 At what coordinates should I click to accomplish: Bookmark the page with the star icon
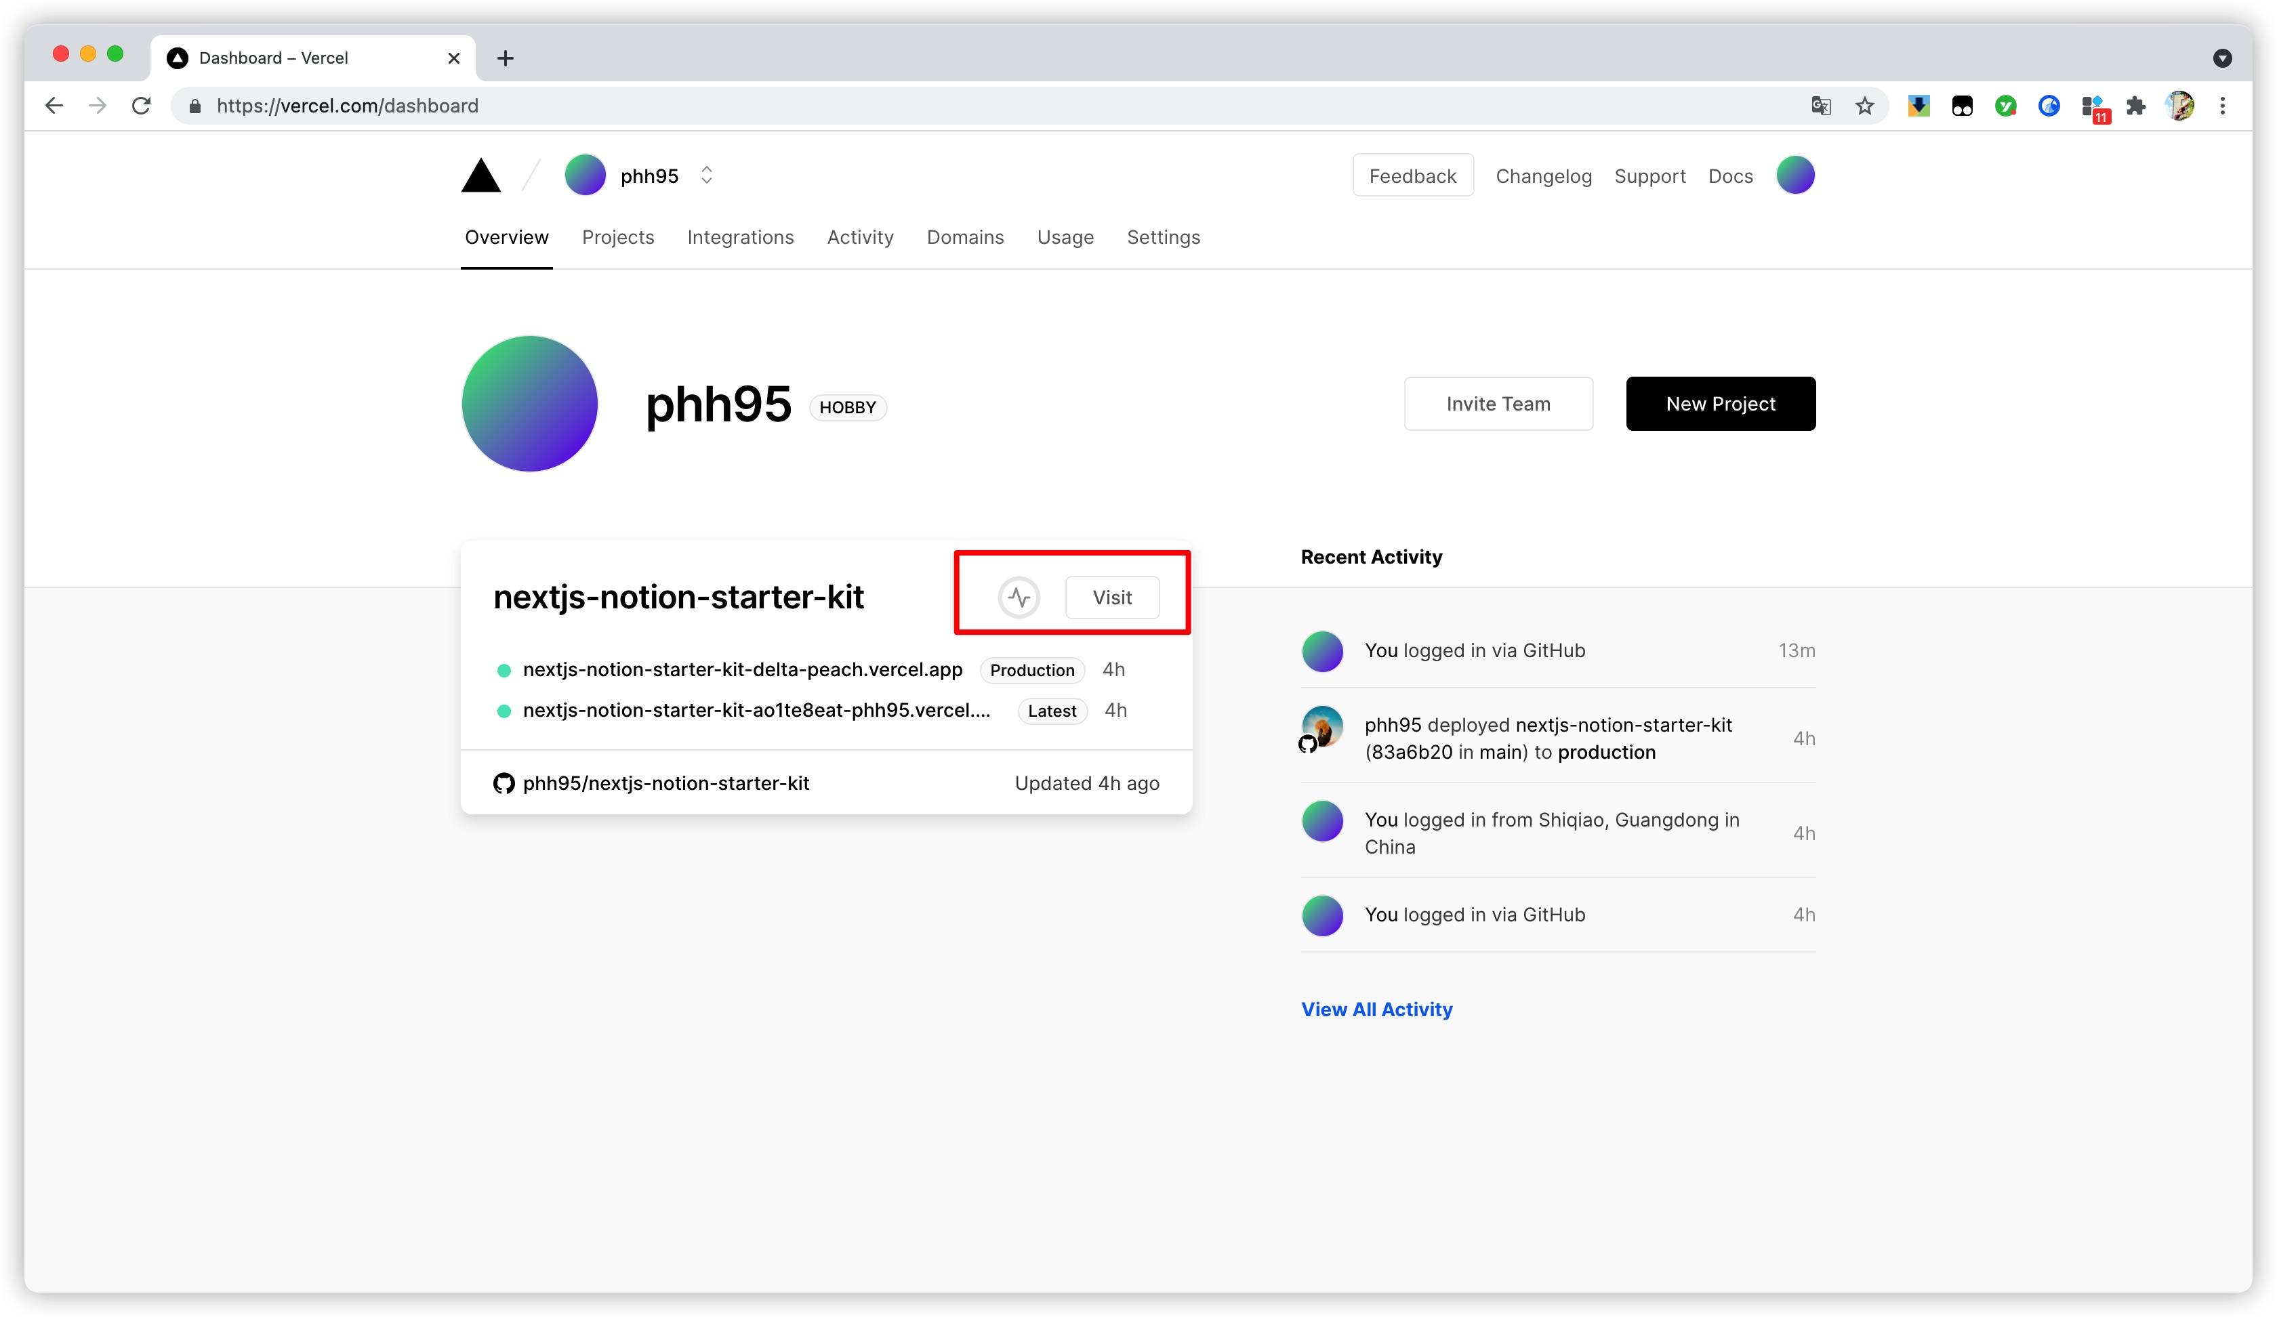pyautogui.click(x=1864, y=106)
